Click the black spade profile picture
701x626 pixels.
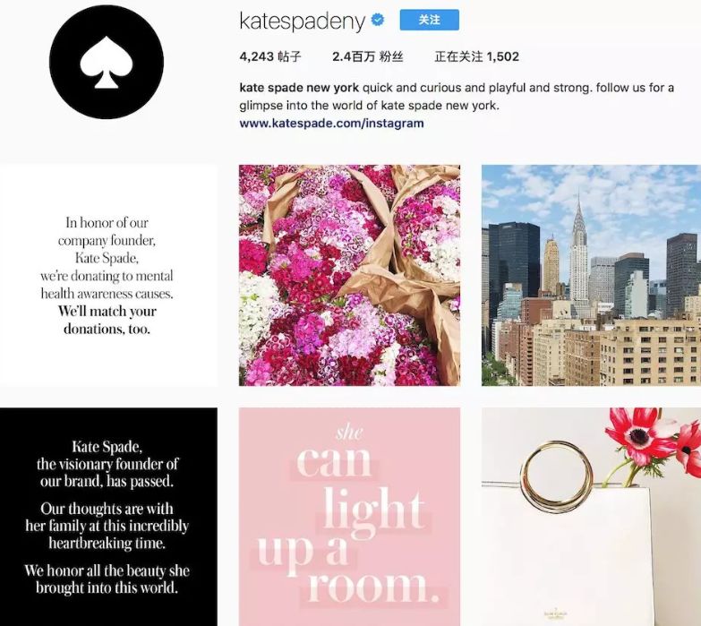tap(107, 62)
